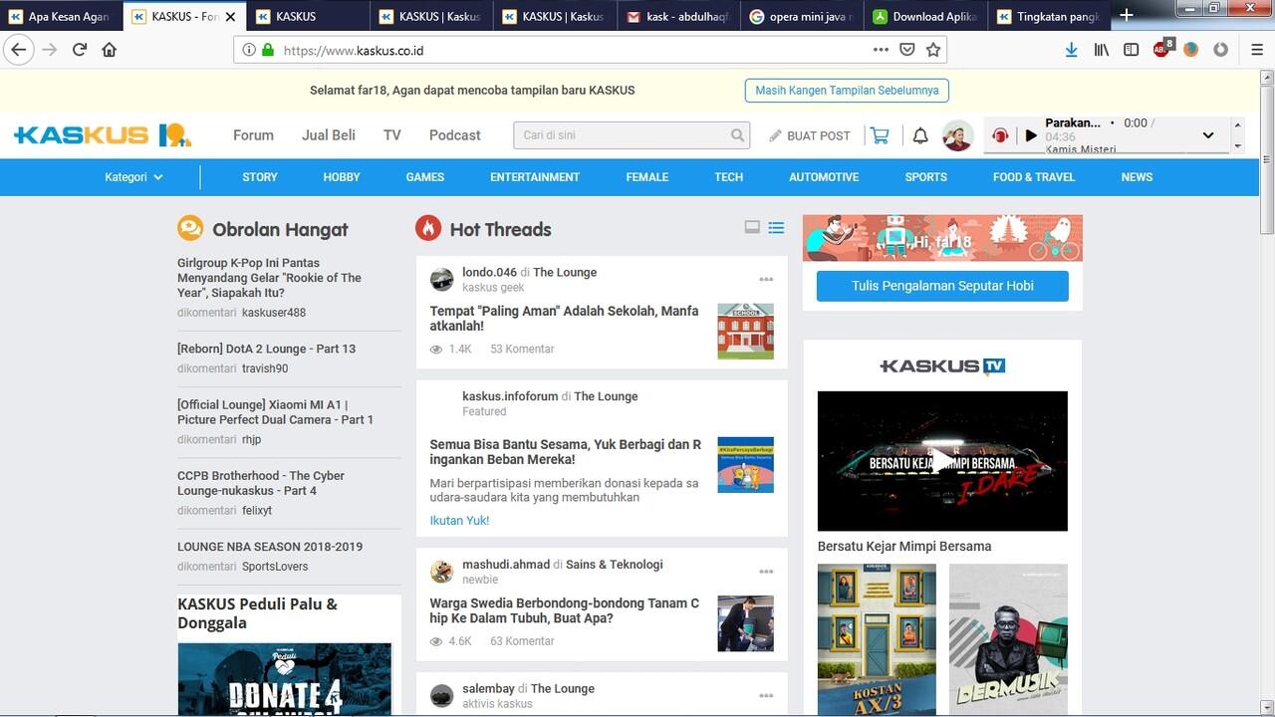The height and width of the screenshot is (717, 1275).
Task: Click Tulis Pengalaman Seputar Hobi button
Action: coord(942,286)
